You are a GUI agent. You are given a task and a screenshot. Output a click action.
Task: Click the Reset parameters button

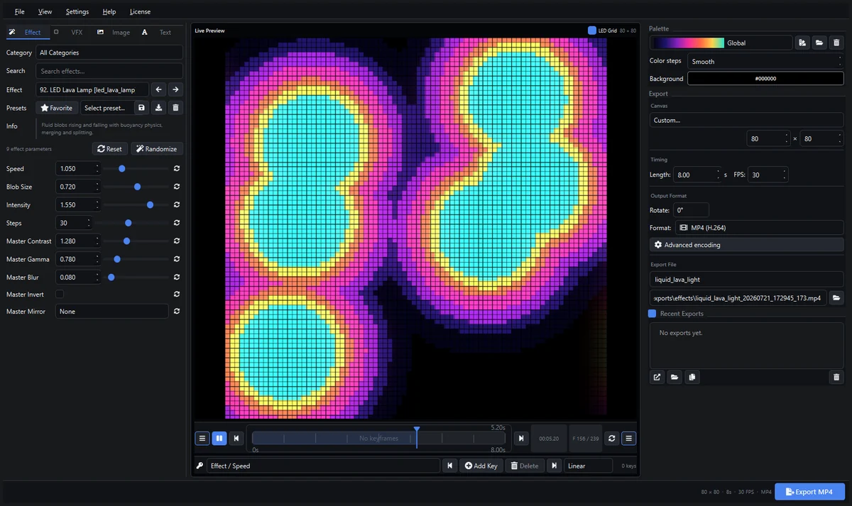point(109,149)
